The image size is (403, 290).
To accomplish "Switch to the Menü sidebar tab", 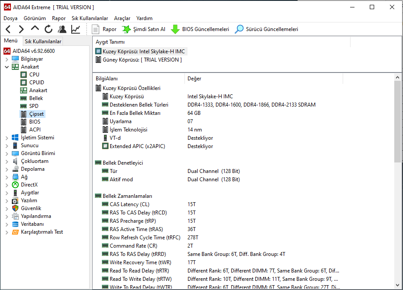I will (x=11, y=41).
